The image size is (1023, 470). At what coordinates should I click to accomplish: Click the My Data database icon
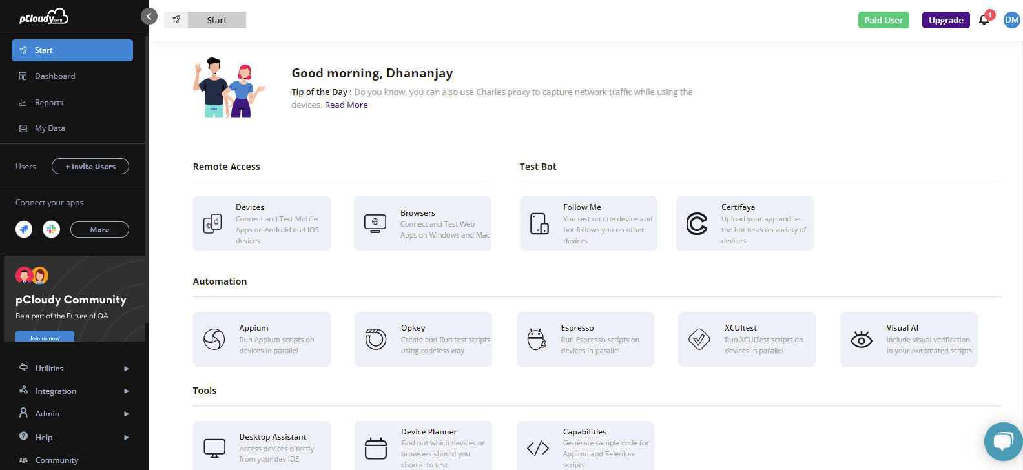23,128
